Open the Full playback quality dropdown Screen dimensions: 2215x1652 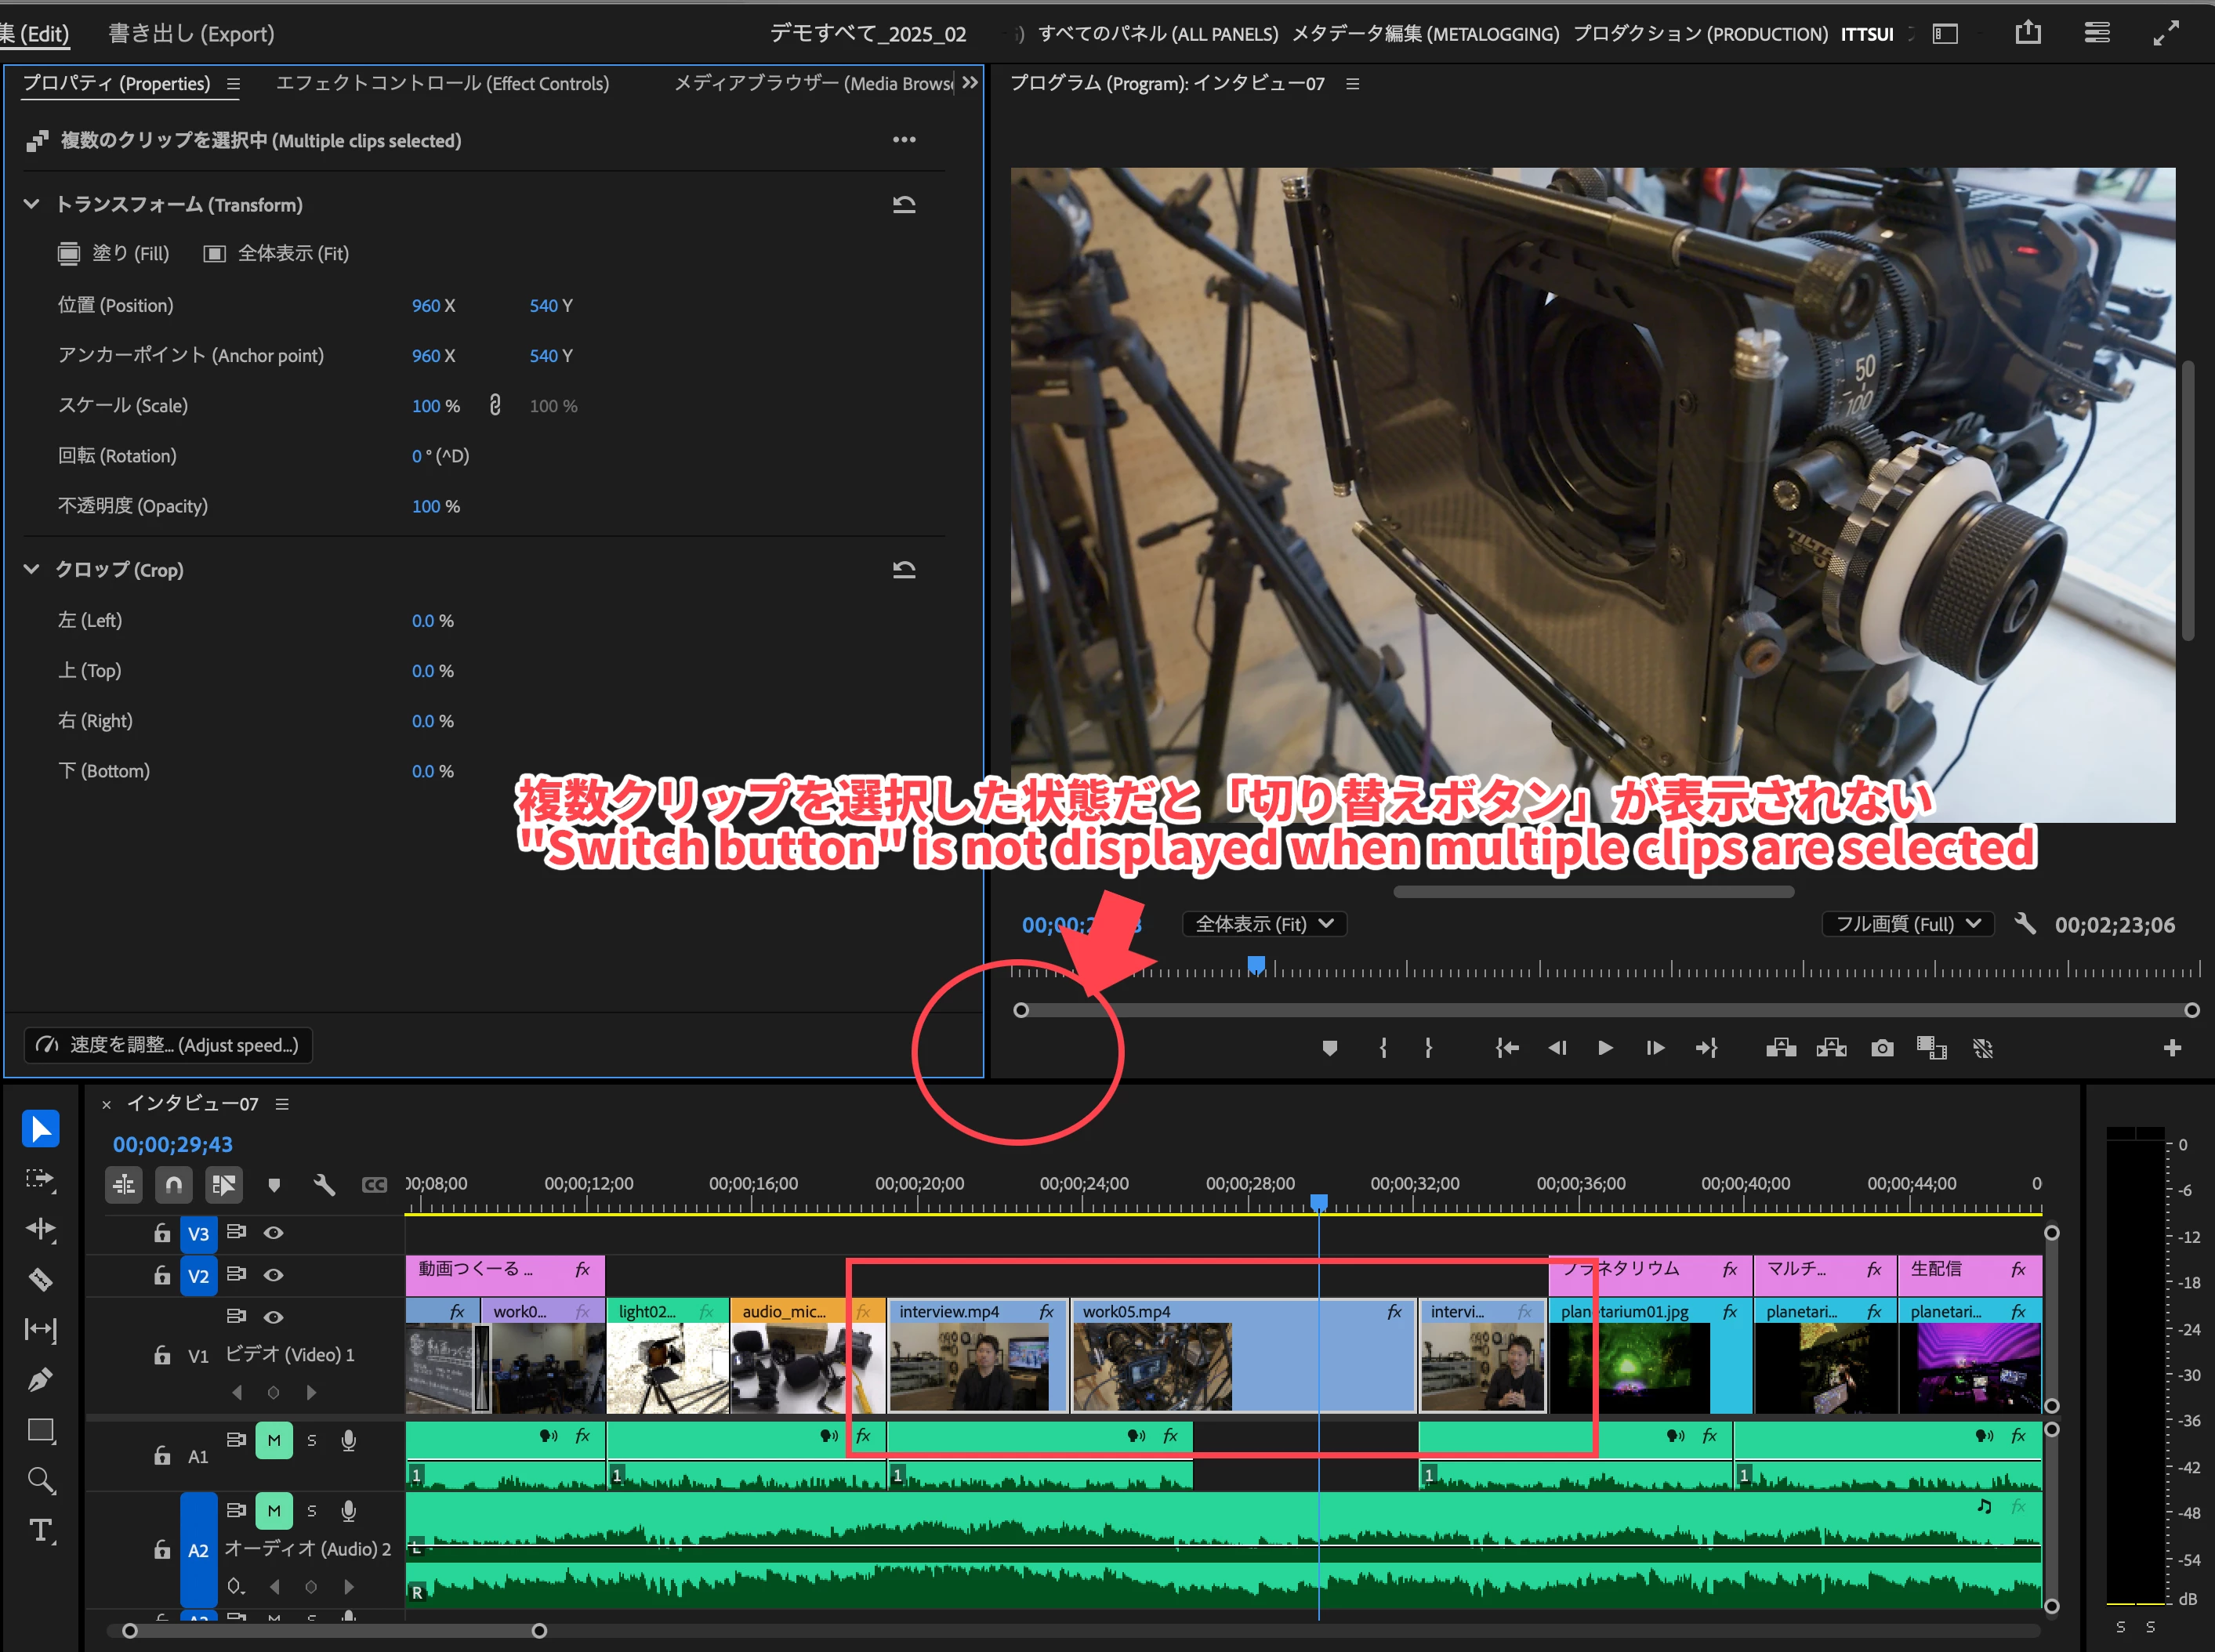1907,924
